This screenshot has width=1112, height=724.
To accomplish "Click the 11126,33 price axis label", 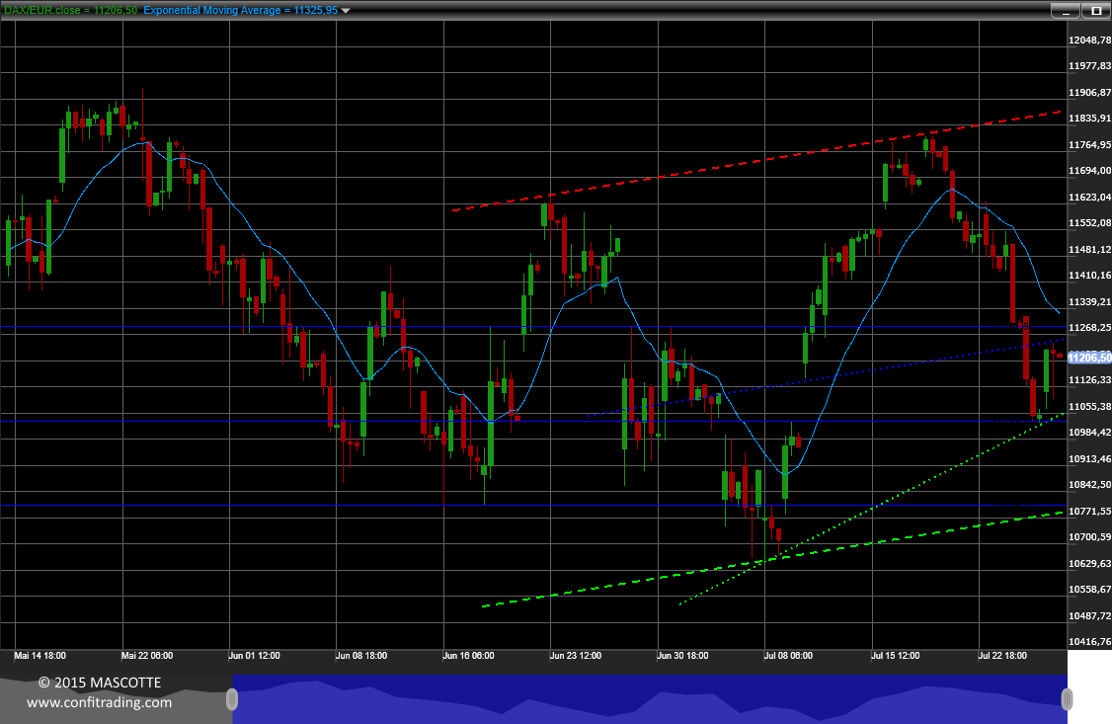I will pyautogui.click(x=1089, y=381).
